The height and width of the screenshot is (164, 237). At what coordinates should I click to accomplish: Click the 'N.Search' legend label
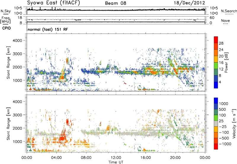[229, 11]
